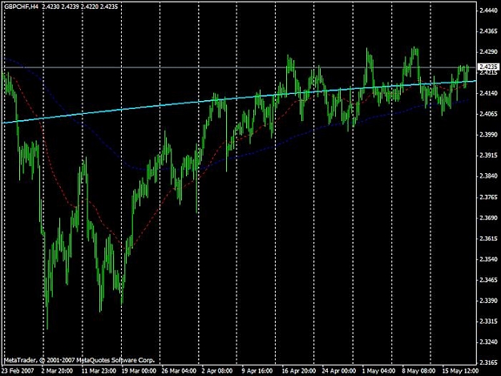Click the 2.3615 price axis label
501x376 pixels.
tap(488, 239)
